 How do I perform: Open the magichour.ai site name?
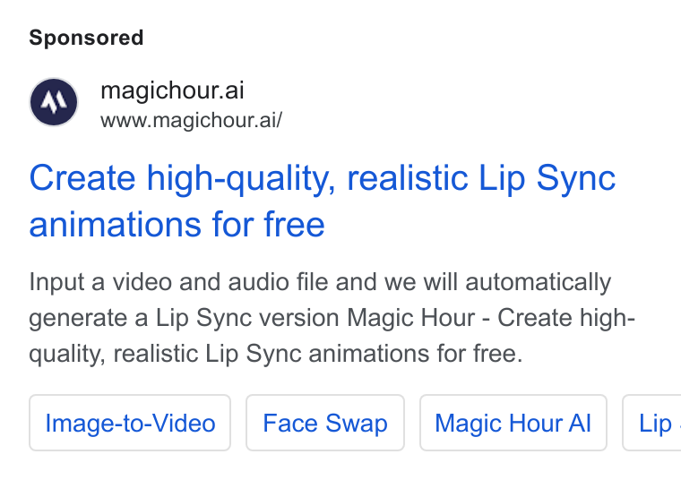pos(172,90)
